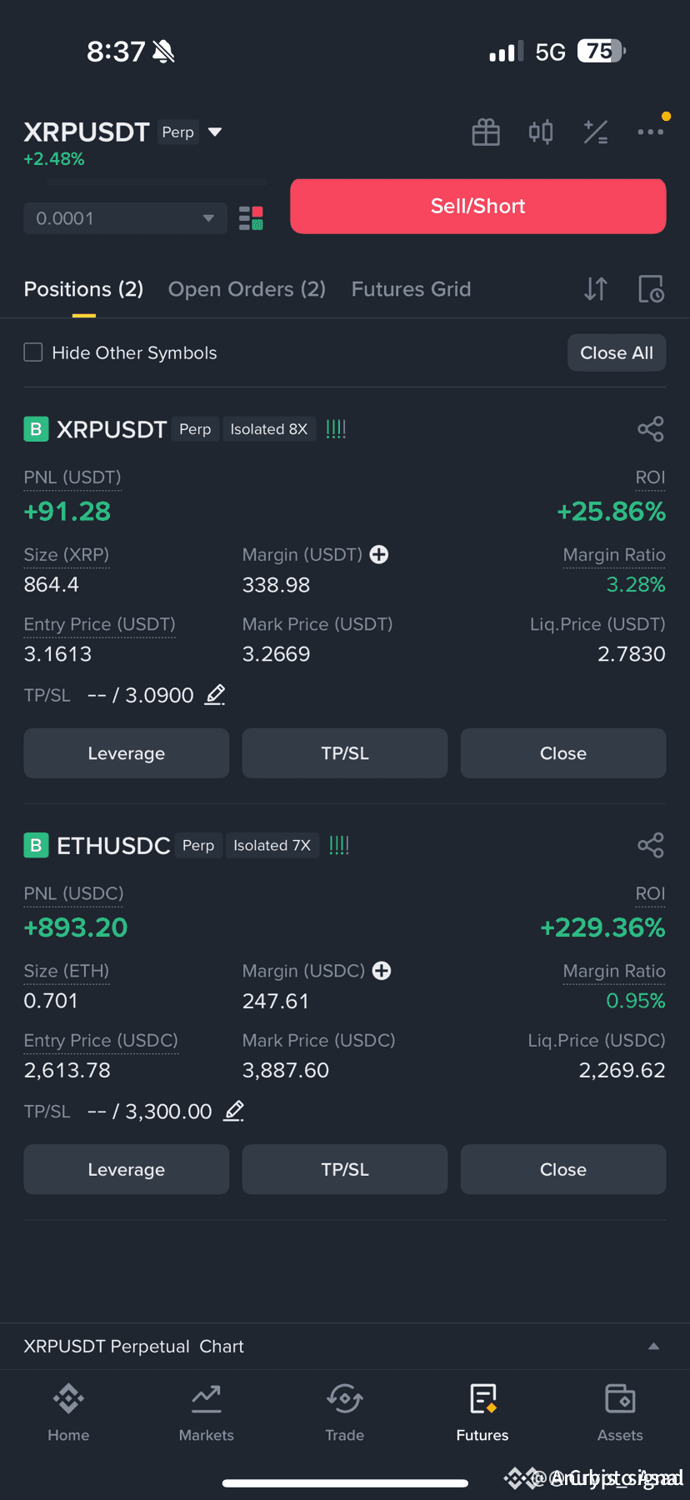Open the percent calculator icon
The height and width of the screenshot is (1500, 690).
tap(596, 132)
